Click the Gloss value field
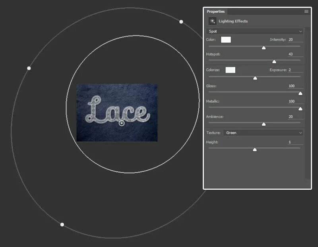This screenshot has height=247, width=318. click(x=295, y=86)
